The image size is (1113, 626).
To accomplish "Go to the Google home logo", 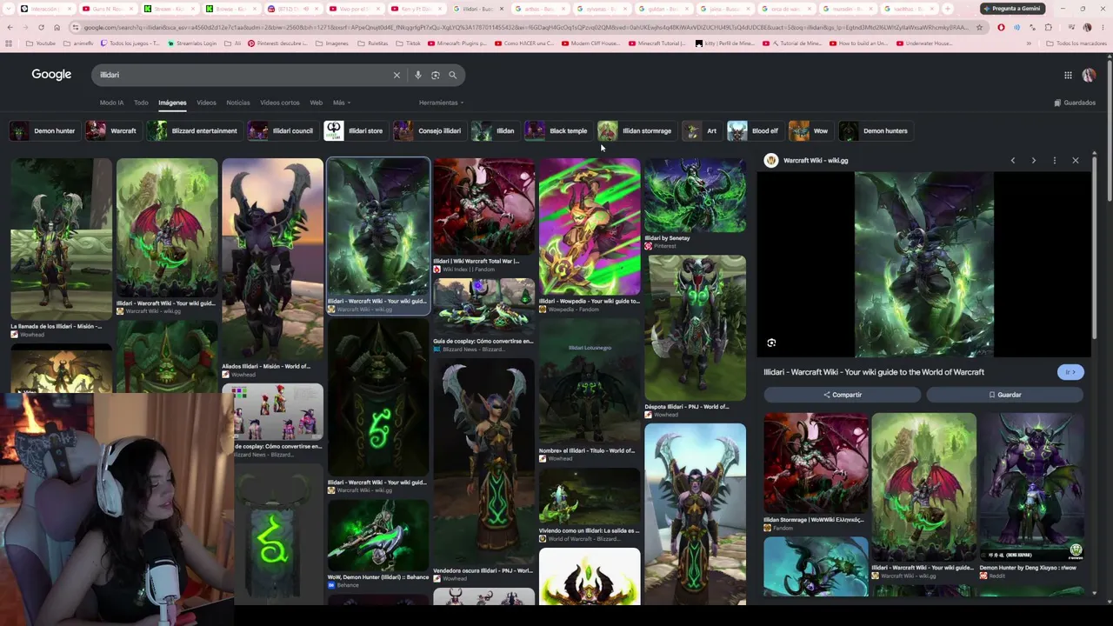I will coord(51,75).
